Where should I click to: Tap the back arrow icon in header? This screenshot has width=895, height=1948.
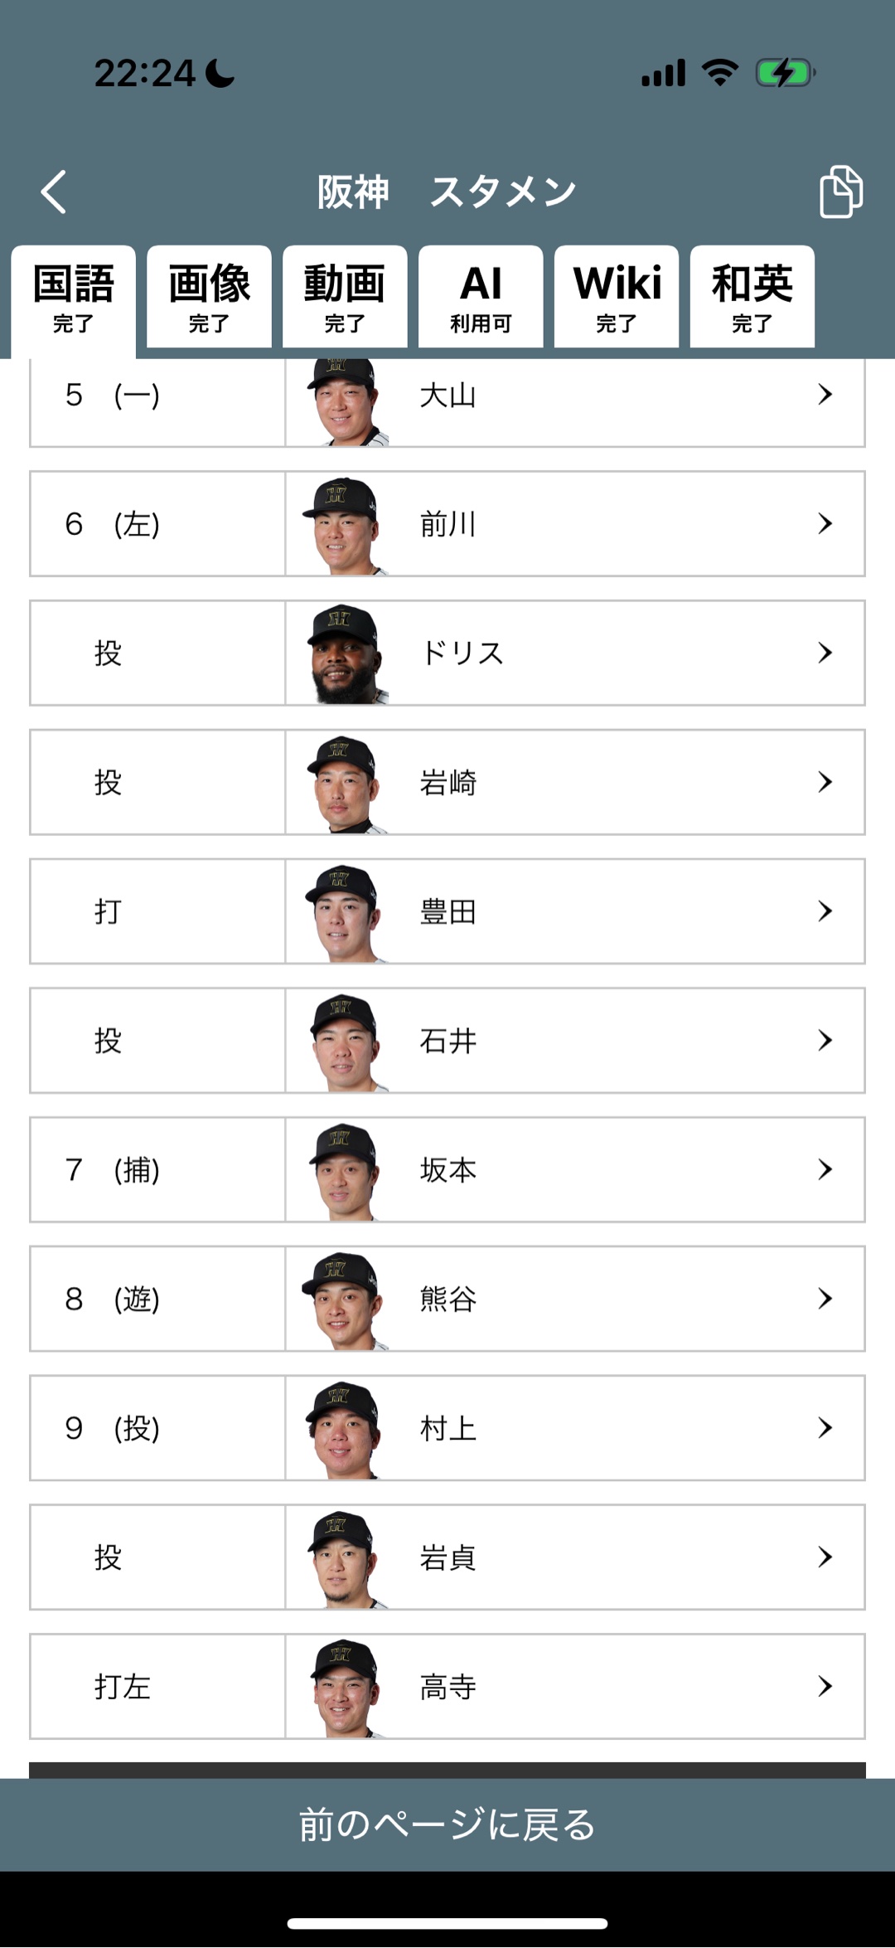[x=54, y=192]
